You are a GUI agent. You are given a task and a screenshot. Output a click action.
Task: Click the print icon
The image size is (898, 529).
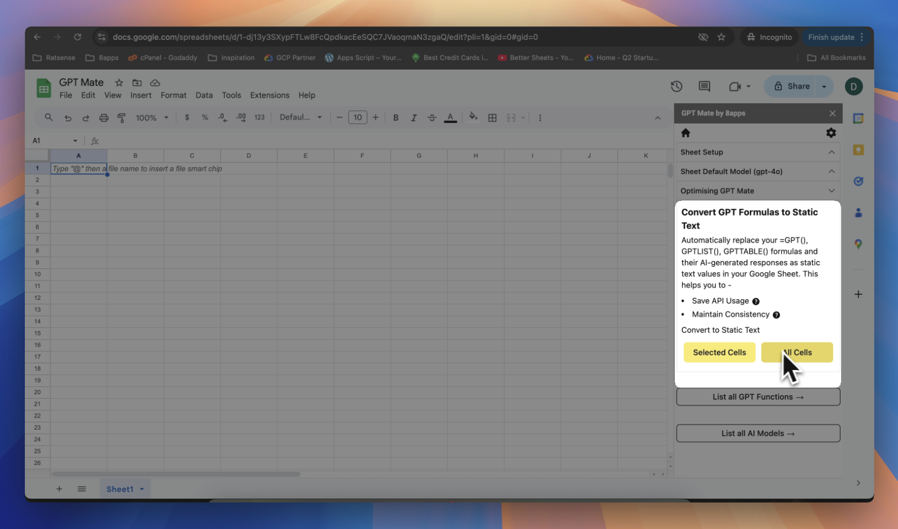click(x=104, y=118)
